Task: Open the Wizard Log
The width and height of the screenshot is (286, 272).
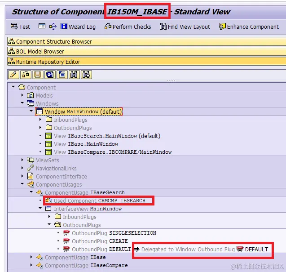Action: [78, 27]
